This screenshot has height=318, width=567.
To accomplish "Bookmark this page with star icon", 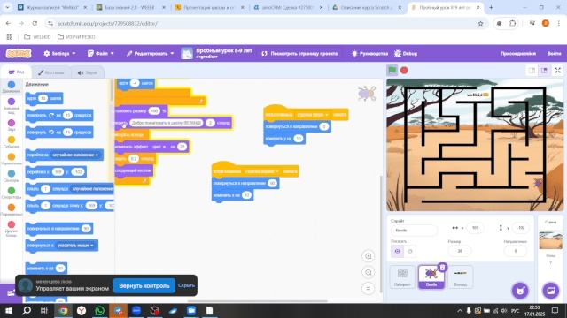I will [480, 24].
